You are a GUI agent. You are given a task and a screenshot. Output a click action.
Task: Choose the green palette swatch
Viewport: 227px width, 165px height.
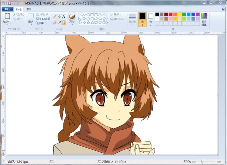(x=184, y=14)
